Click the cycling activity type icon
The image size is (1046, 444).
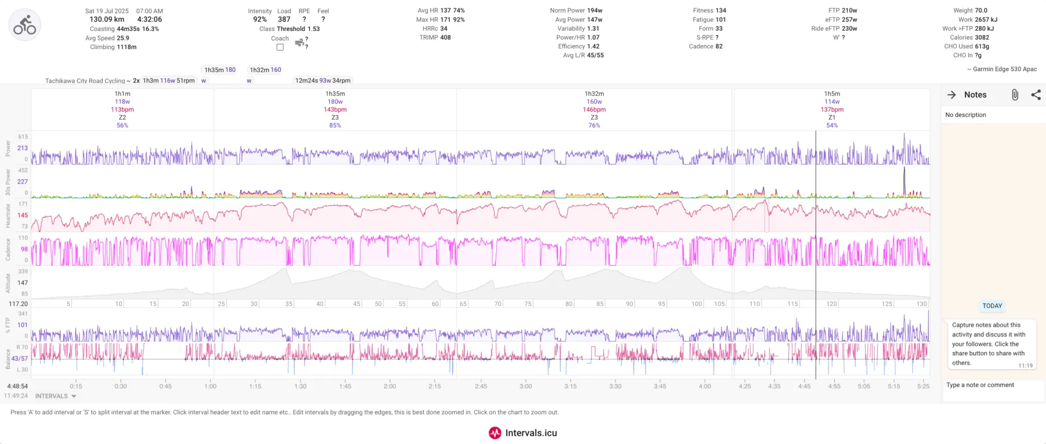(x=25, y=25)
